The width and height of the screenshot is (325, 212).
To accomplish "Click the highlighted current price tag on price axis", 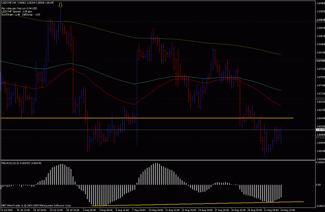I will click(320, 130).
